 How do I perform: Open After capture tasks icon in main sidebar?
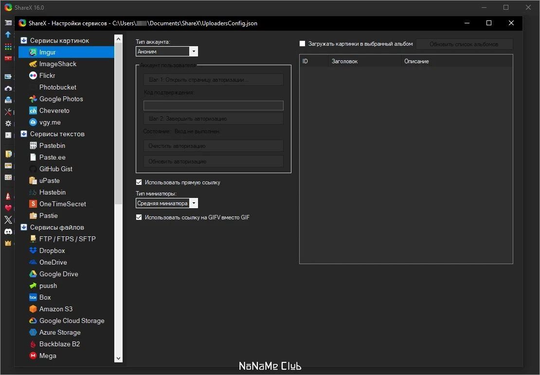click(8, 76)
